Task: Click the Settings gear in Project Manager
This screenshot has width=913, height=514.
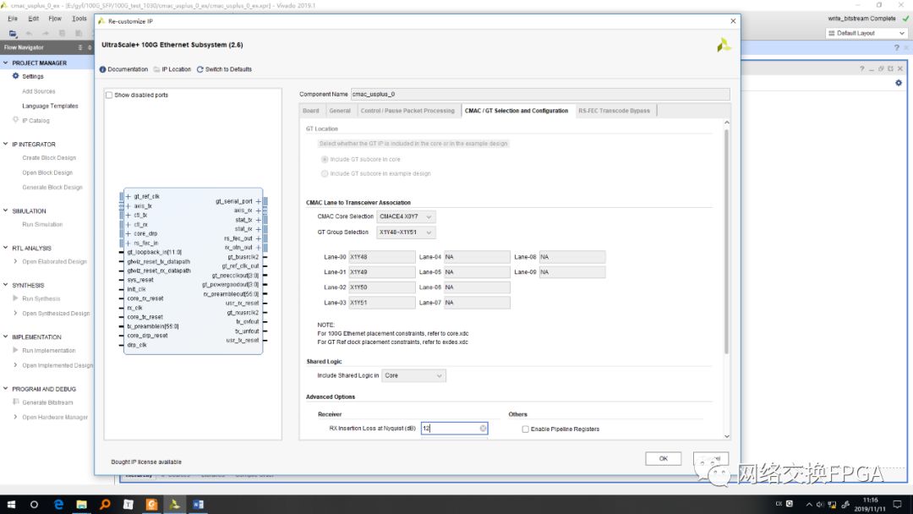Action: [16, 76]
